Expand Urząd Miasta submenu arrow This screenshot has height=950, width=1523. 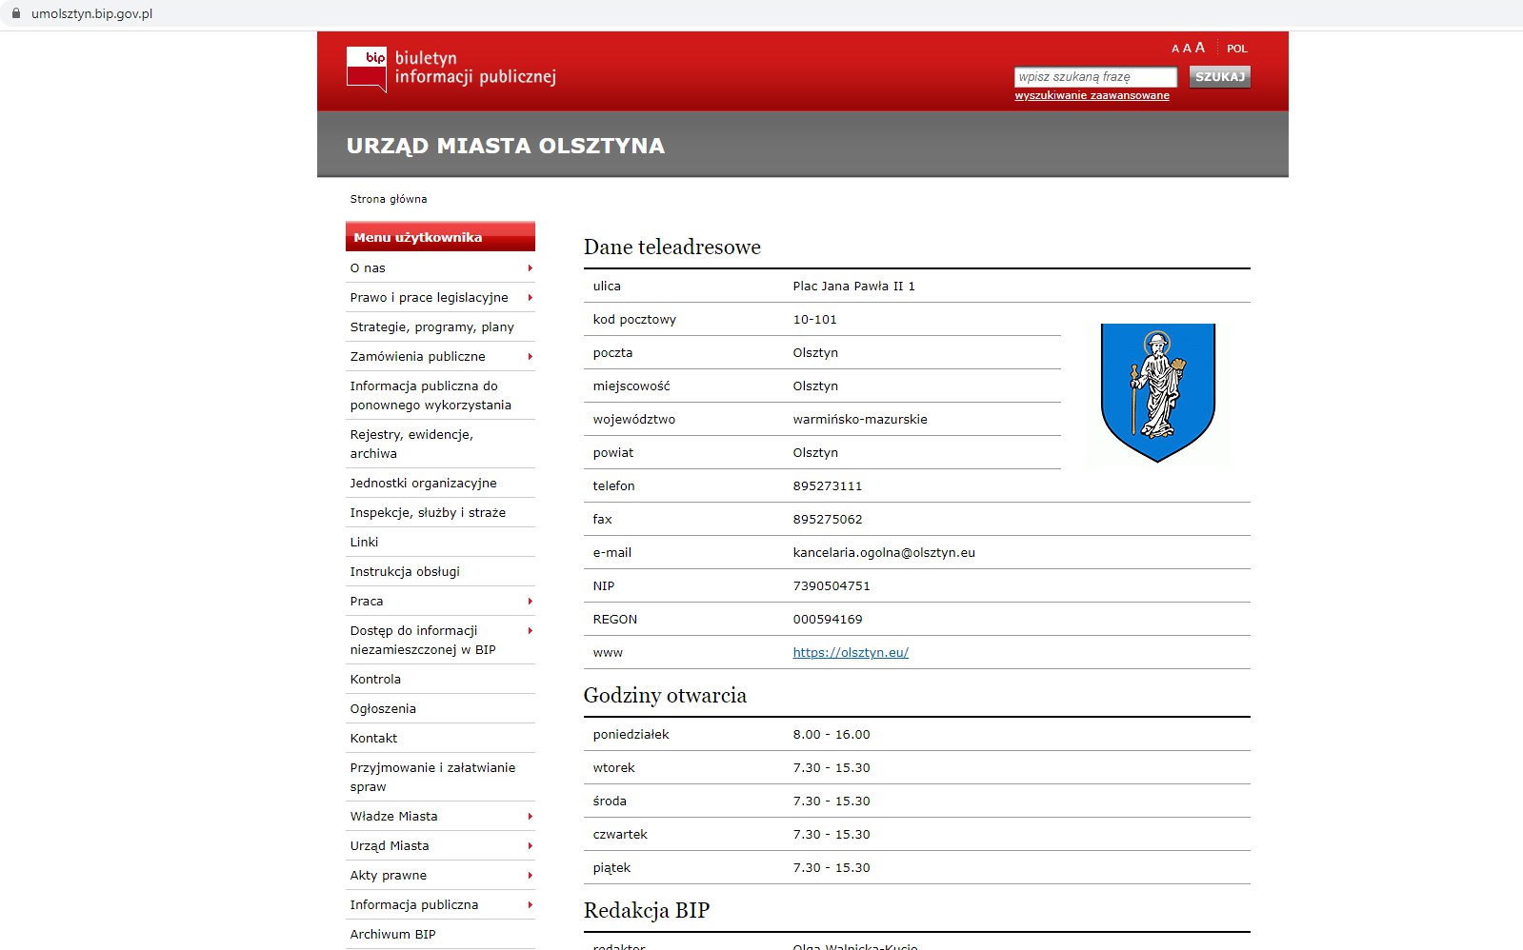[x=530, y=846]
